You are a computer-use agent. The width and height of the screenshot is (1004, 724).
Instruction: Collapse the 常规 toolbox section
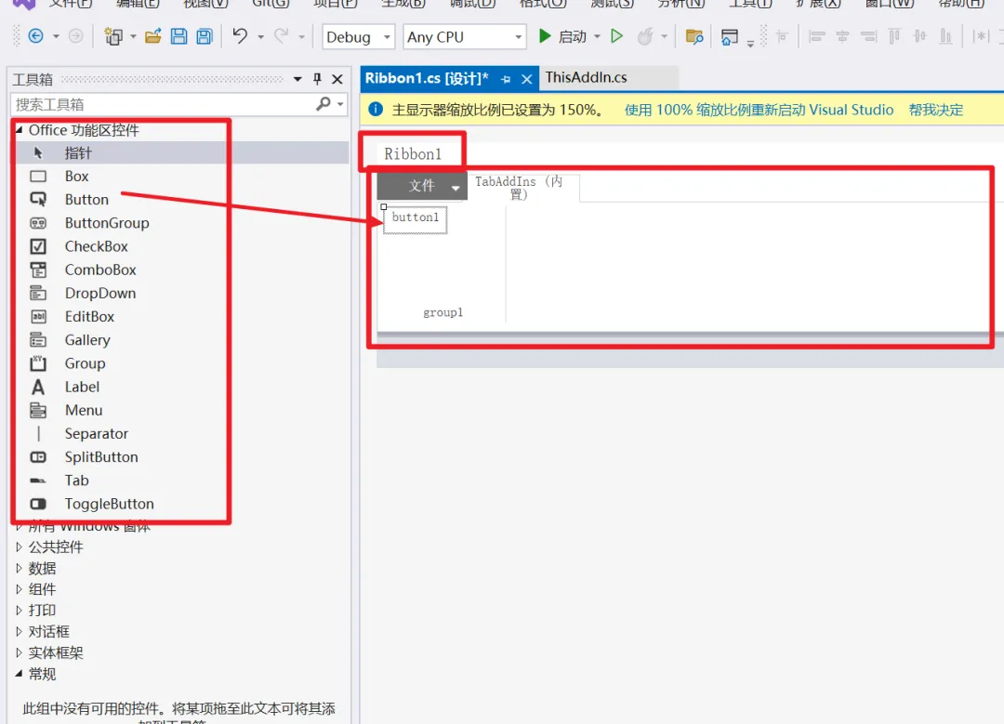point(19,674)
